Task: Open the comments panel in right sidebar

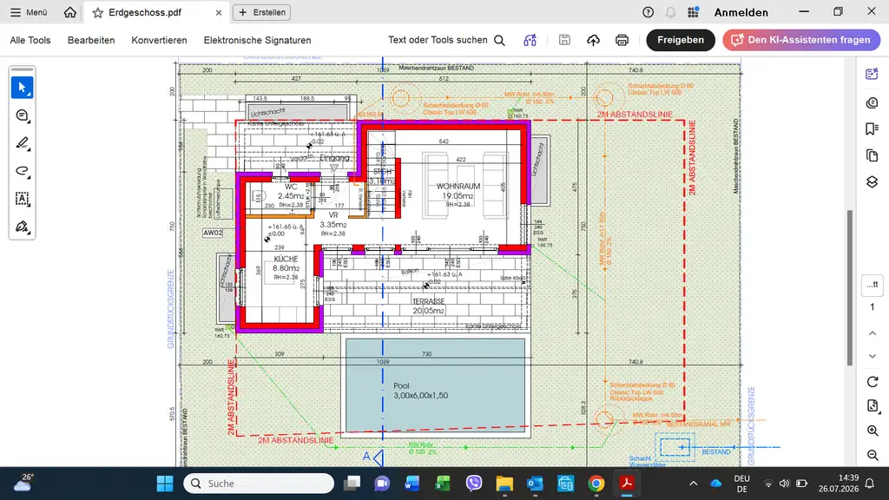Action: [872, 102]
